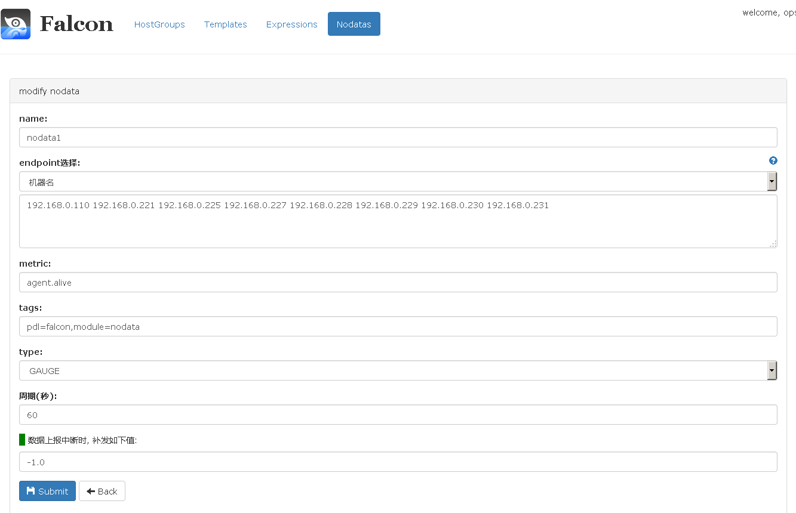The height and width of the screenshot is (513, 796).
Task: Click the welcome user text
Action: [x=769, y=13]
